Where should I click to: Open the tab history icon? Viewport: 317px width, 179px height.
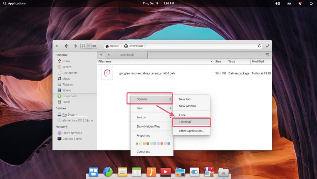267,55
